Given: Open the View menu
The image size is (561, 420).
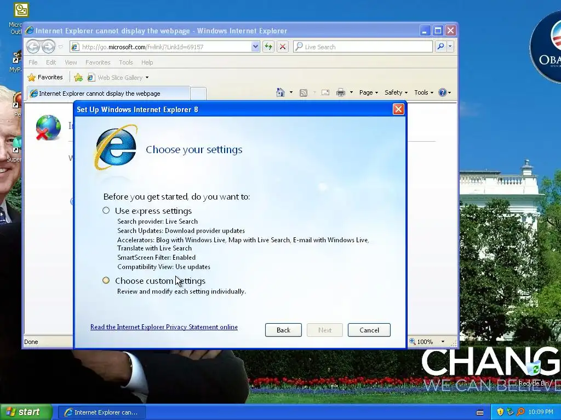Looking at the screenshot, I should pos(71,62).
